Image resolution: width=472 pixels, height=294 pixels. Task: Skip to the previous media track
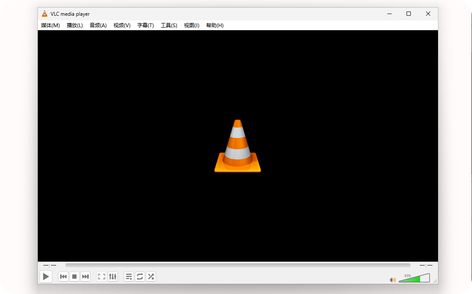pos(63,277)
